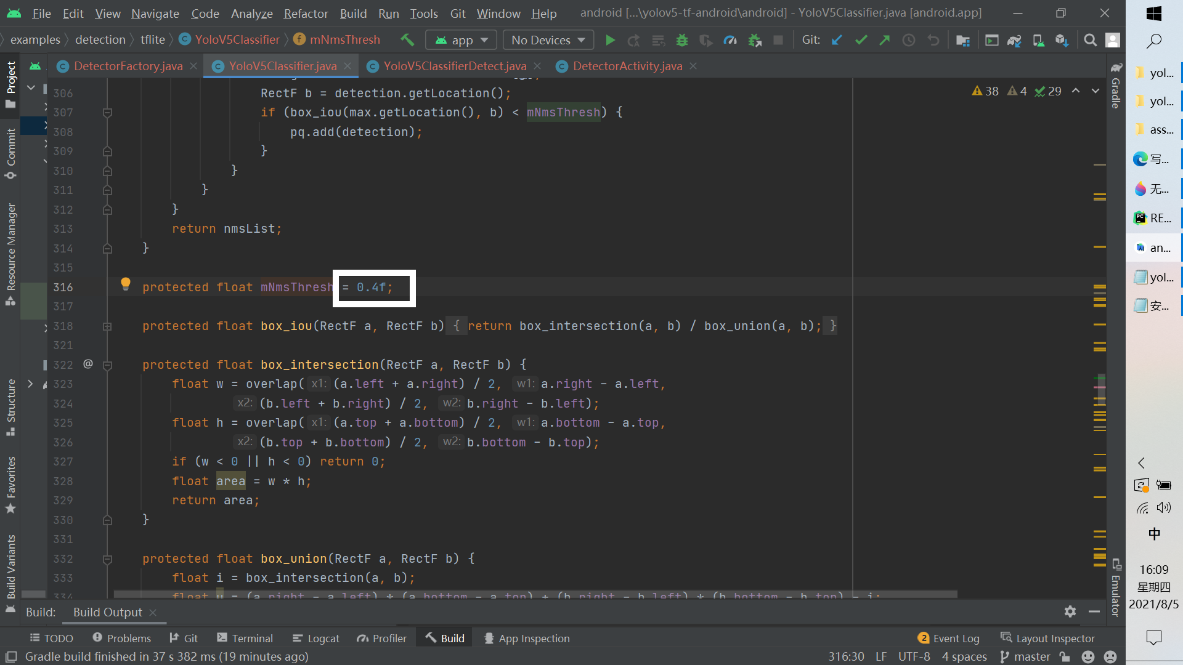Click the green Run app button

[x=610, y=41]
